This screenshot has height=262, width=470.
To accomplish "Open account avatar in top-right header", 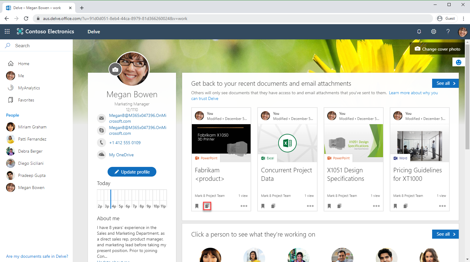I will (x=463, y=32).
